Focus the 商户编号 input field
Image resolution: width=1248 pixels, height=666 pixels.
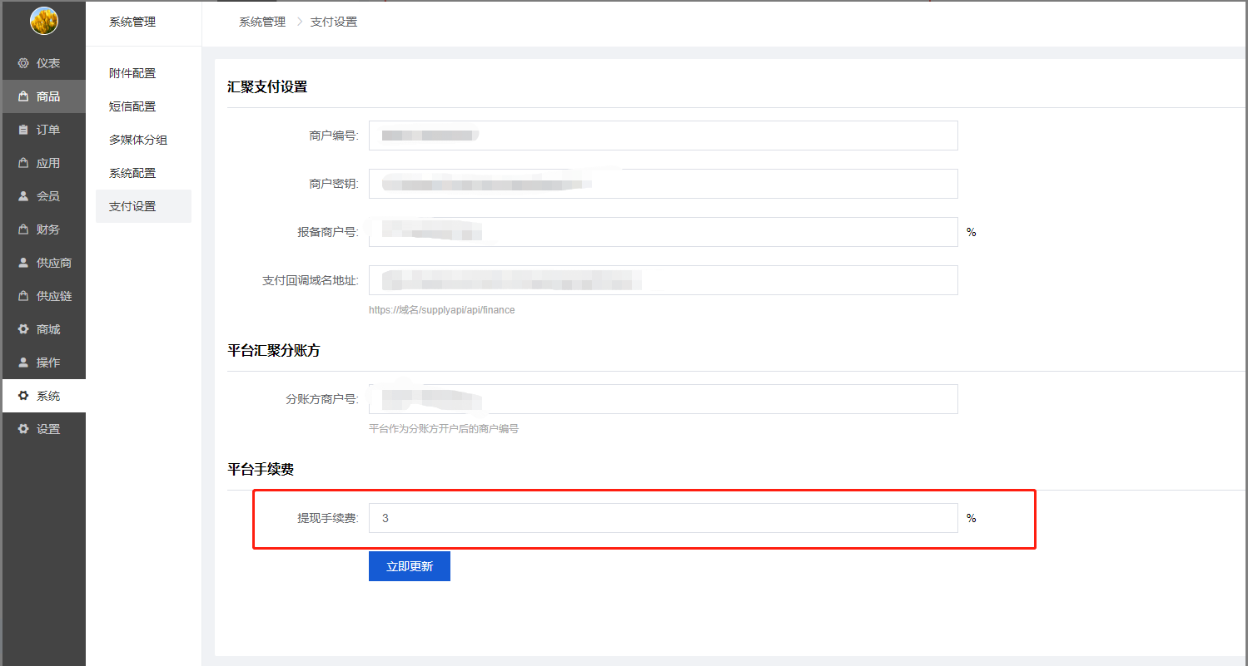point(663,136)
